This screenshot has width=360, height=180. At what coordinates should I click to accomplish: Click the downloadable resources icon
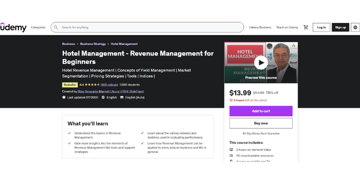tap(231, 156)
